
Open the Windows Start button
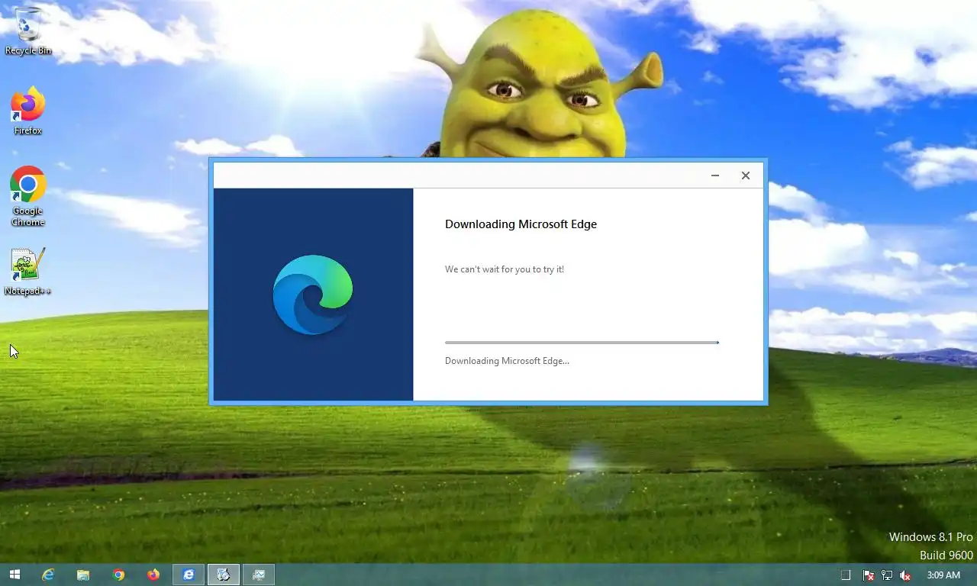15,575
